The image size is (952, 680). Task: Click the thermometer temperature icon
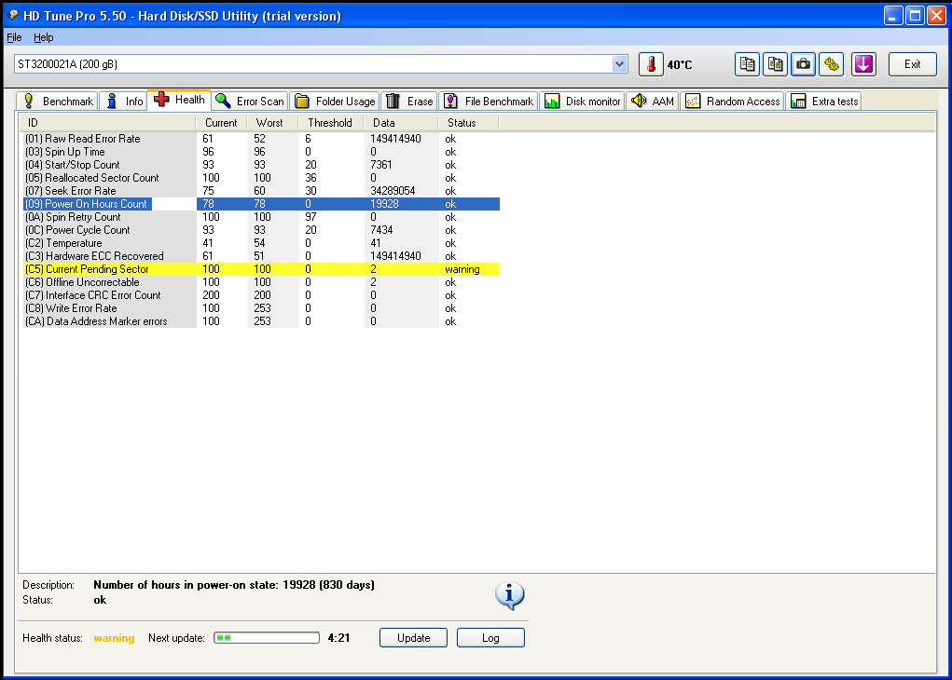[x=651, y=64]
